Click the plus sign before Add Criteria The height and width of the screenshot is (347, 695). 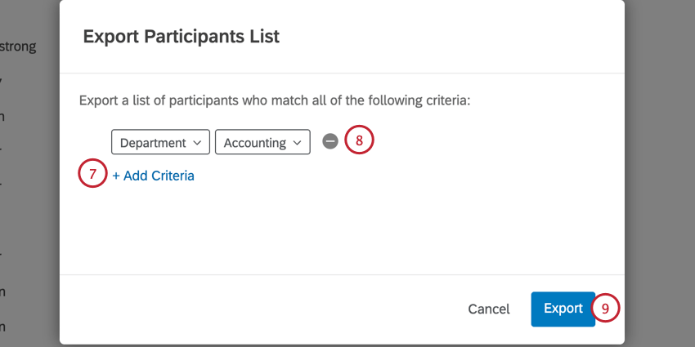click(x=116, y=176)
